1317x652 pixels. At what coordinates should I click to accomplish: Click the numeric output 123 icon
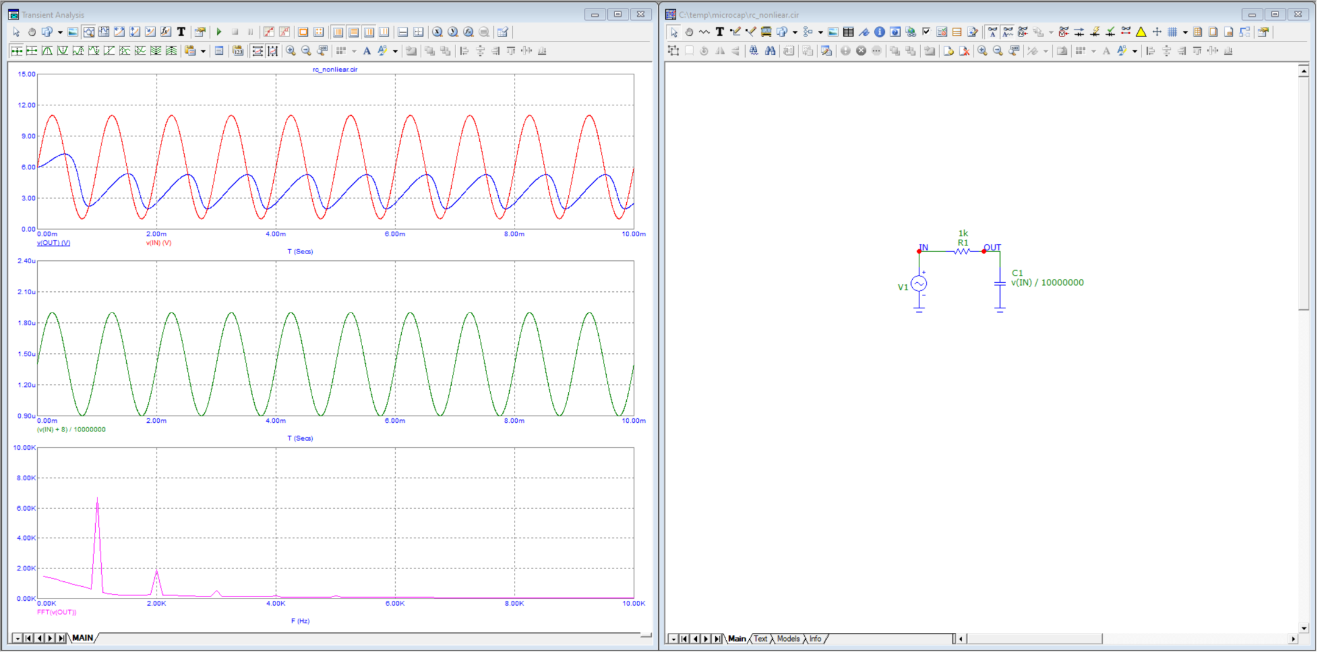(238, 51)
